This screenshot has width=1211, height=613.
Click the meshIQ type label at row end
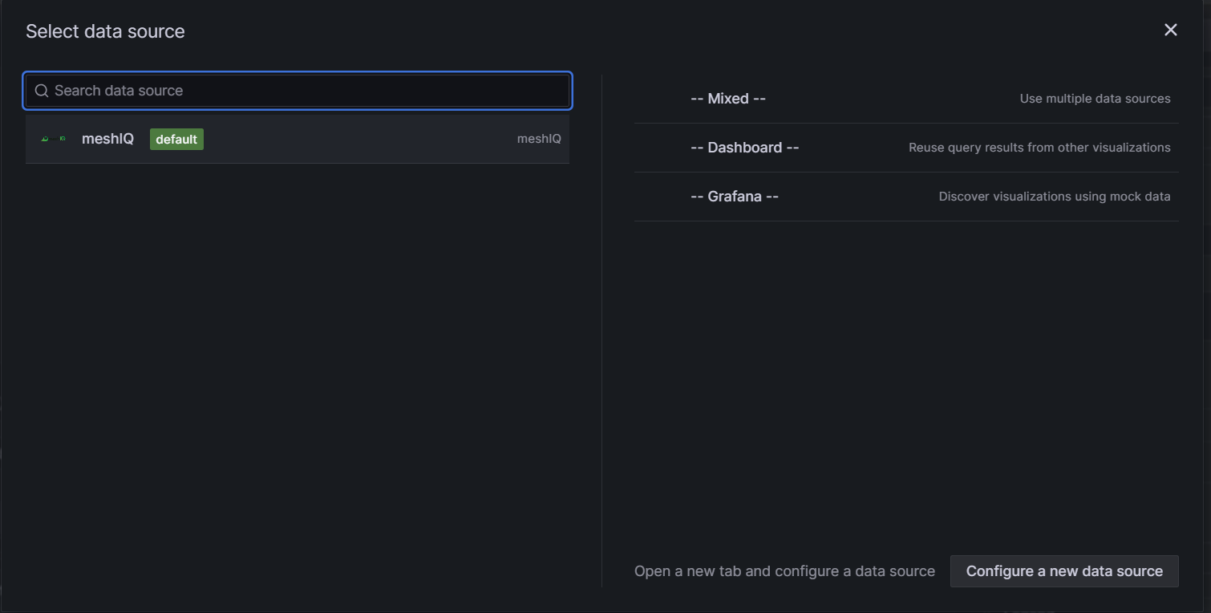pos(539,139)
